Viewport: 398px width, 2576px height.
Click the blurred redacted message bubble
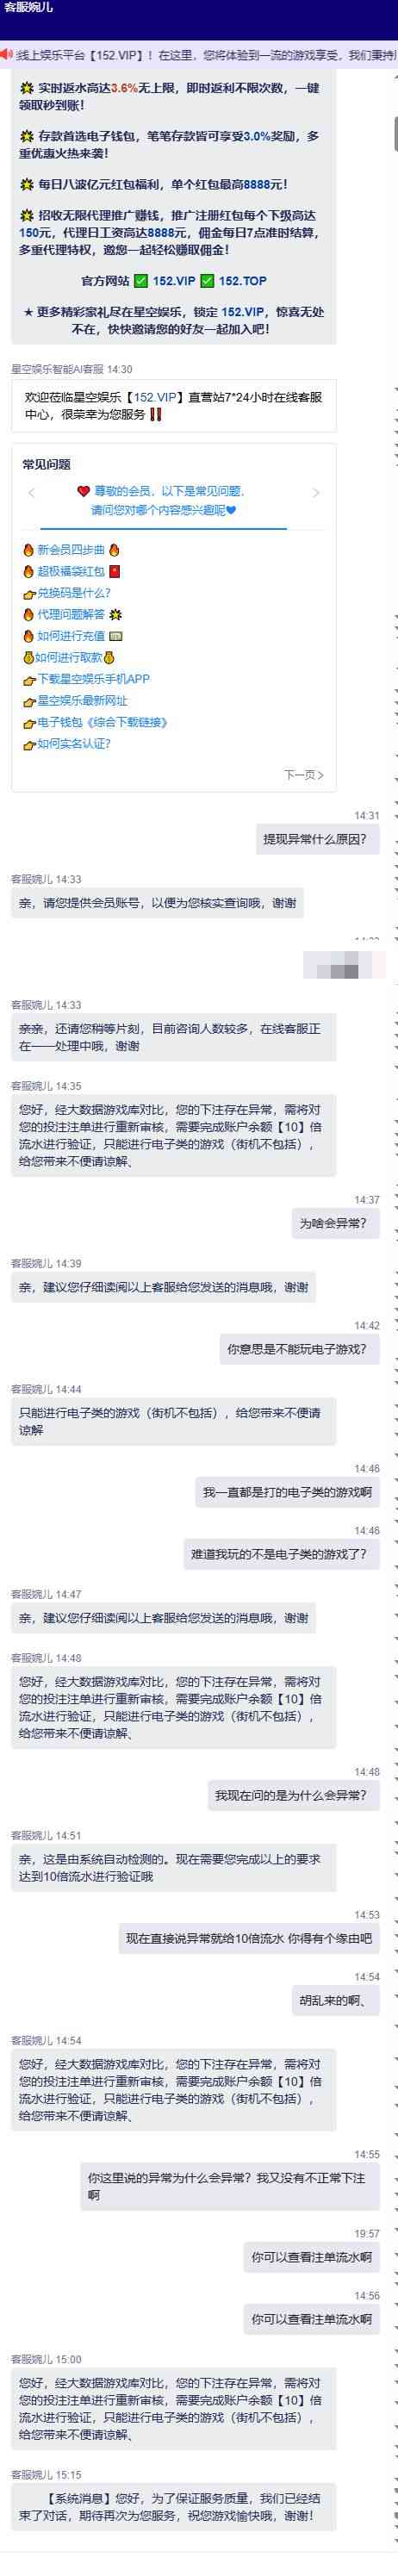[344, 964]
